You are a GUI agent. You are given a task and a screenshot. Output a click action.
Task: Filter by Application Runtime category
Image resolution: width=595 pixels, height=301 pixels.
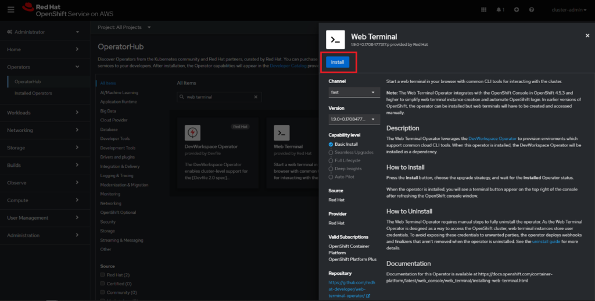[119, 102]
